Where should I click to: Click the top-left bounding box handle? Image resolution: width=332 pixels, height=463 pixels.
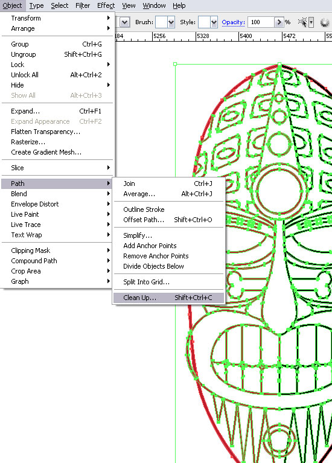tap(175, 64)
